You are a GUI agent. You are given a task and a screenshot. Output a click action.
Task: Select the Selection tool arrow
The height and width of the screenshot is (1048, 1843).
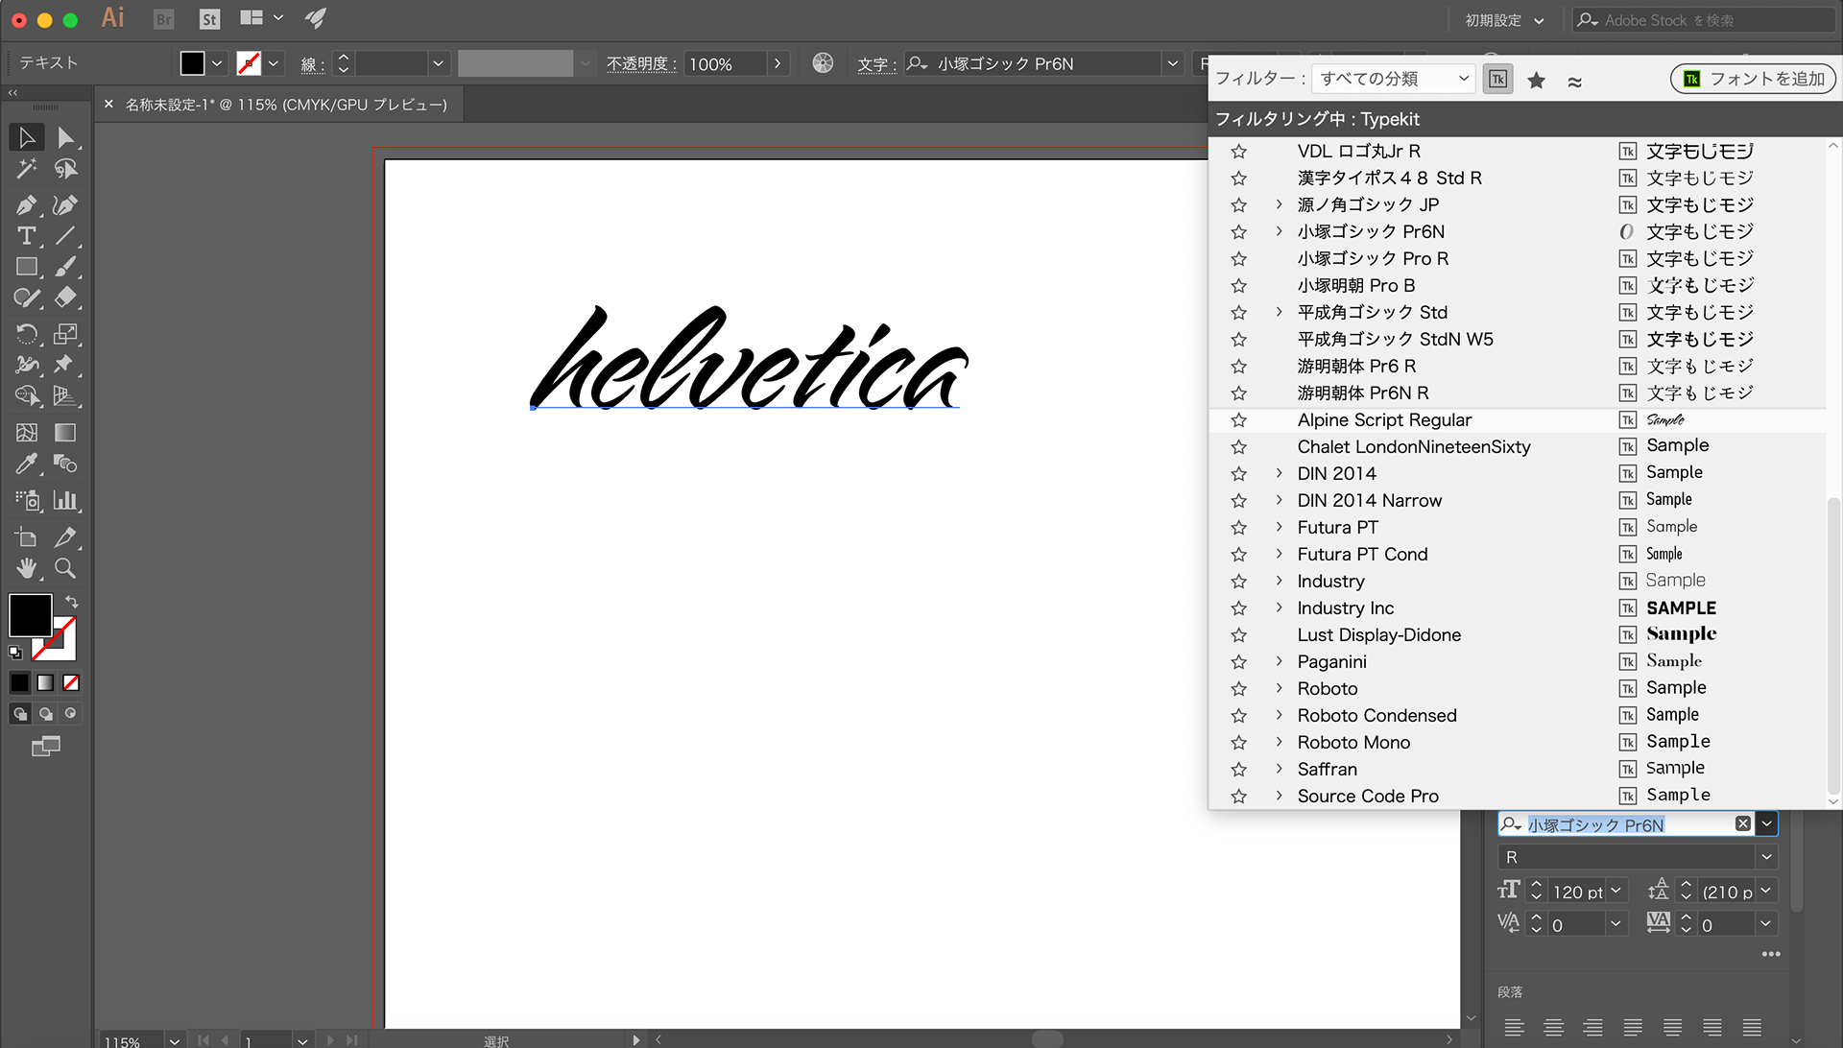[27, 138]
